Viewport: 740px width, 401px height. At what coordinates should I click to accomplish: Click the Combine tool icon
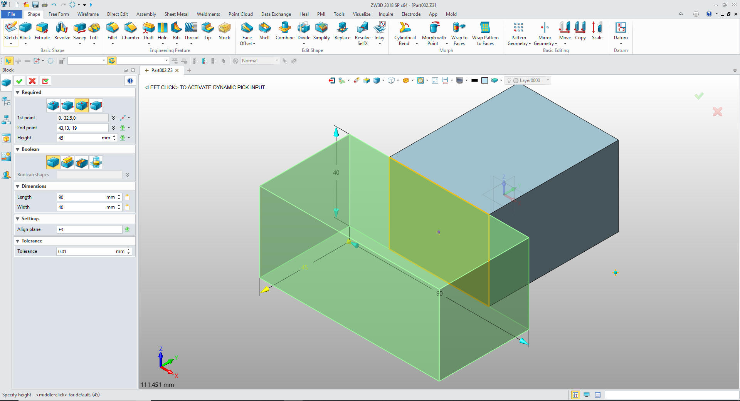(285, 31)
